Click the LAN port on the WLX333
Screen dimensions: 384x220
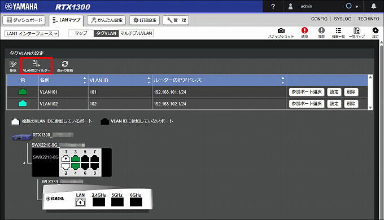(x=80, y=202)
